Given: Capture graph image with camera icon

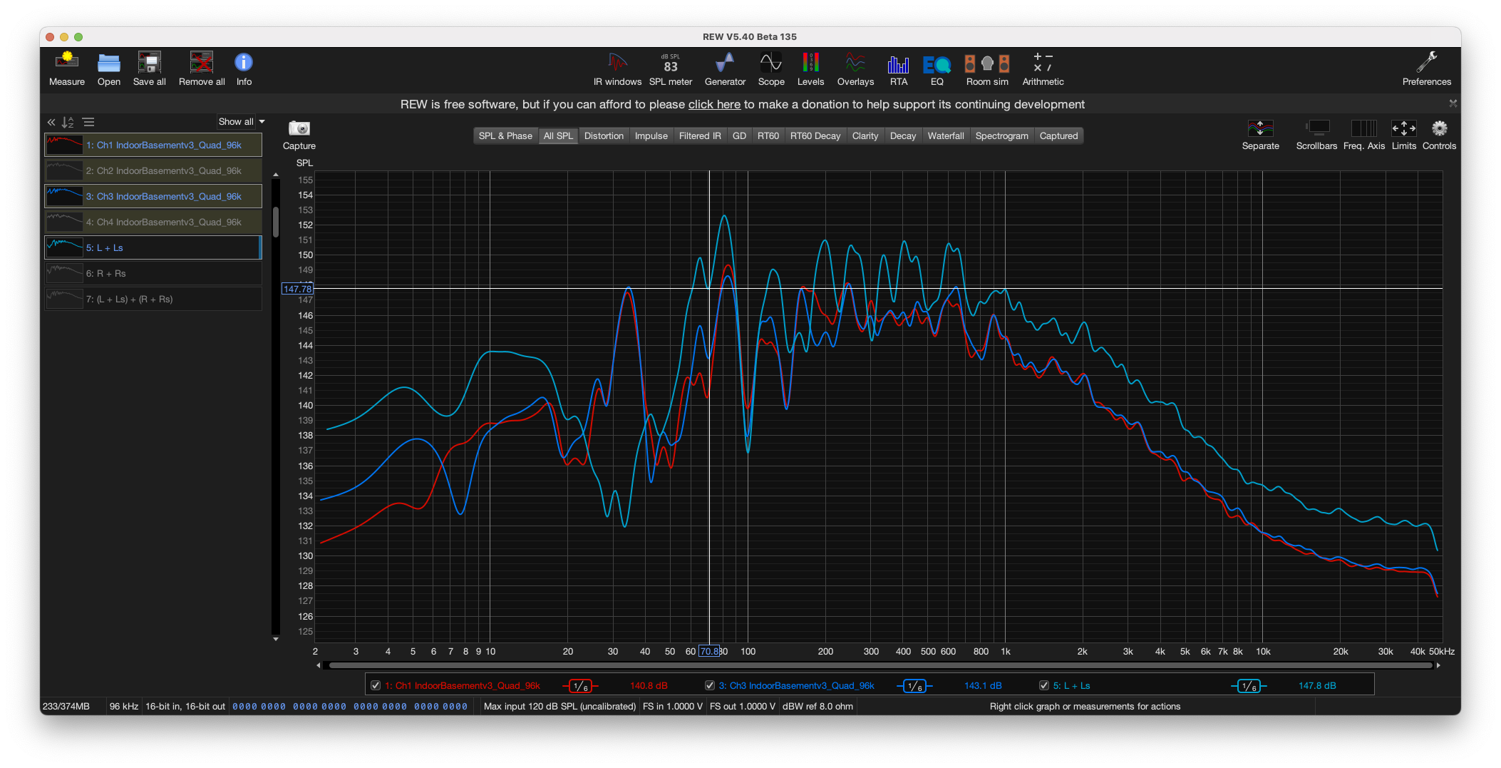Looking at the screenshot, I should tap(299, 134).
